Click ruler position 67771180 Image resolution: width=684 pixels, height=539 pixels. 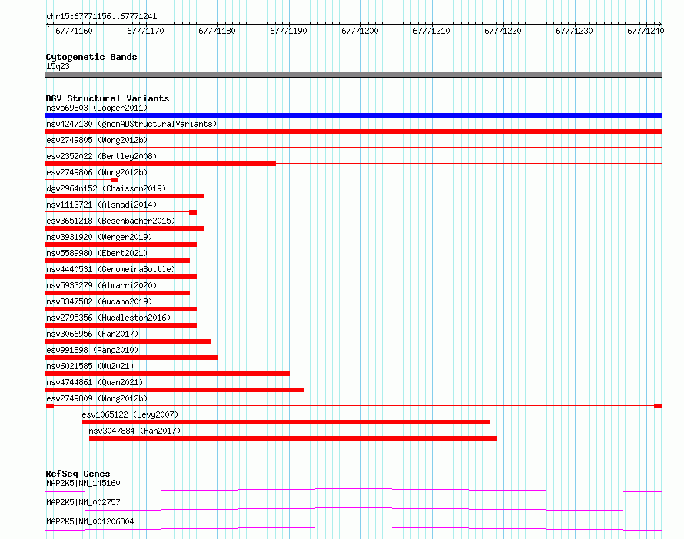click(217, 31)
